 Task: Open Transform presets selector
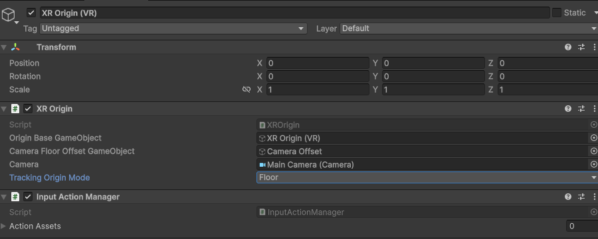click(x=581, y=48)
